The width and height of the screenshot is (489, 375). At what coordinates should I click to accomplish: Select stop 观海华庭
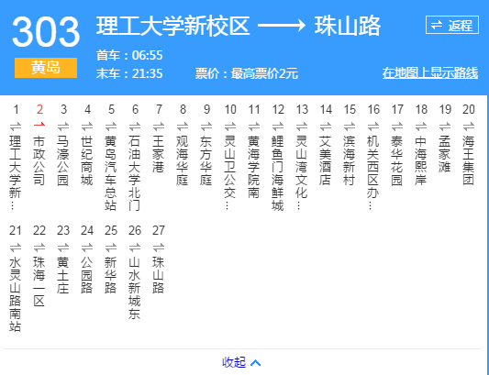pos(183,160)
